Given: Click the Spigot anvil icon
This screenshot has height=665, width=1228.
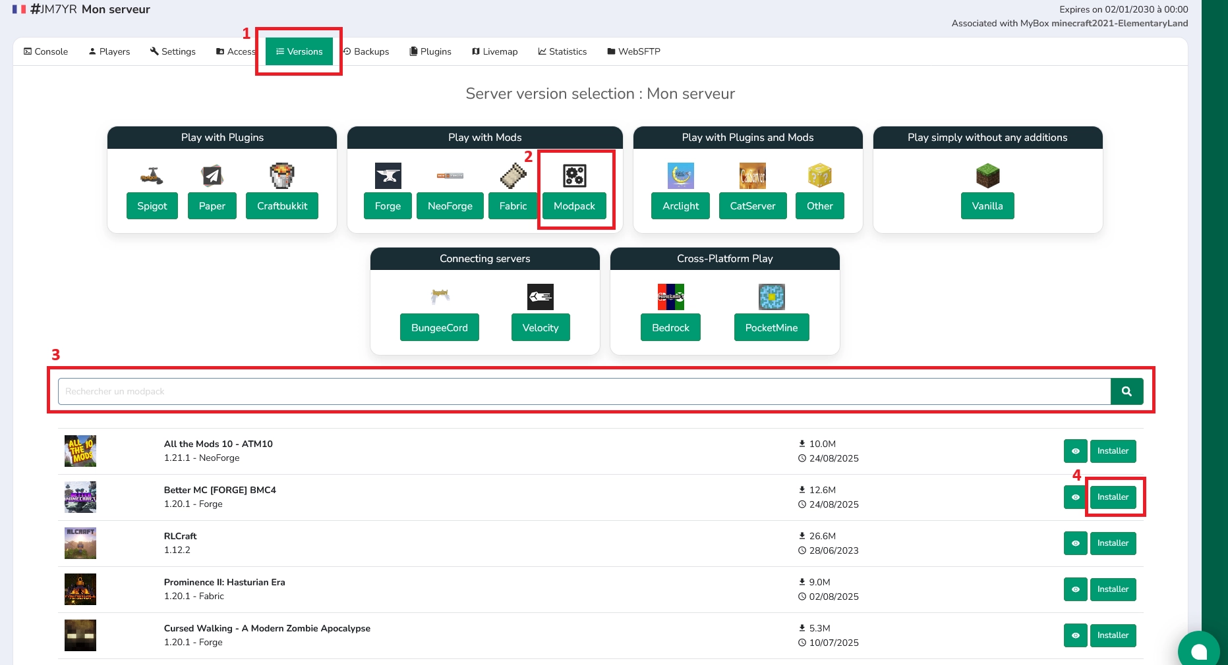Looking at the screenshot, I should (x=152, y=176).
